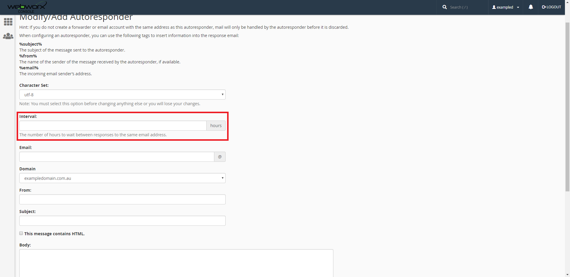Image resolution: width=570 pixels, height=277 pixels.
Task: Open the Domain dropdown list
Action: [122, 178]
